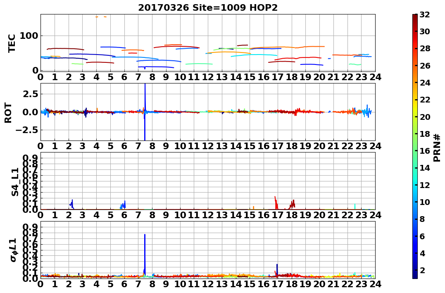The image size is (445, 293).
Task: Click the 2.5 tick on the ROT axis
Action: click(30, 94)
